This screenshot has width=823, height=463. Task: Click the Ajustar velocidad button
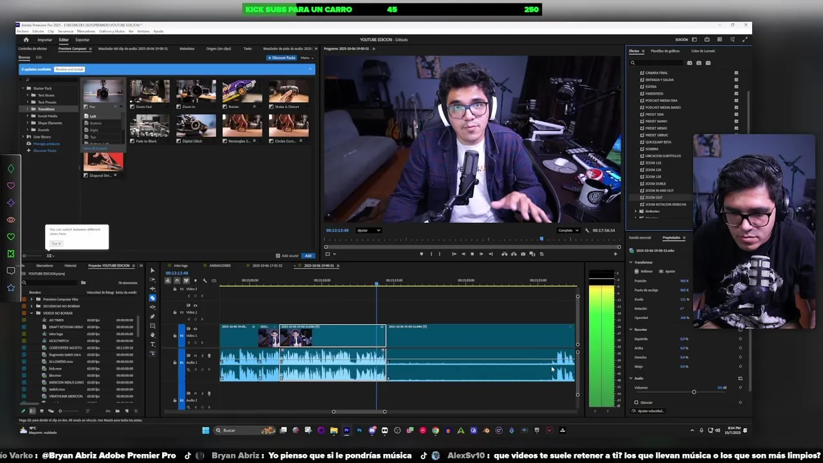(647, 411)
